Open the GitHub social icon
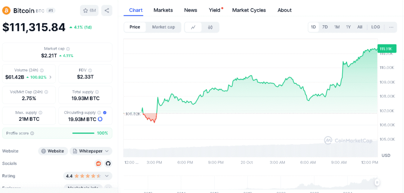 (108, 163)
